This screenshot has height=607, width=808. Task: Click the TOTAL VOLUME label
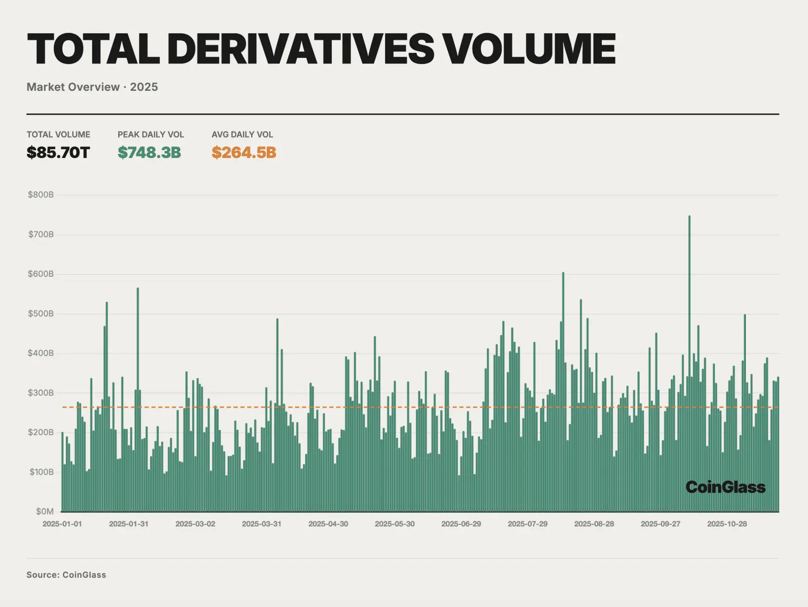[x=58, y=135]
